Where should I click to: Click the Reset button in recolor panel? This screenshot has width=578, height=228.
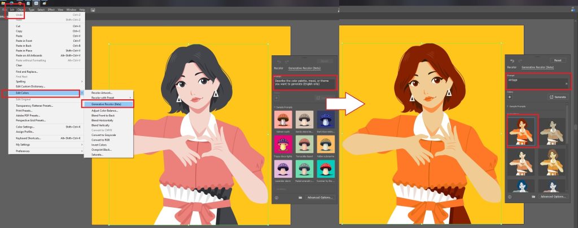557,60
